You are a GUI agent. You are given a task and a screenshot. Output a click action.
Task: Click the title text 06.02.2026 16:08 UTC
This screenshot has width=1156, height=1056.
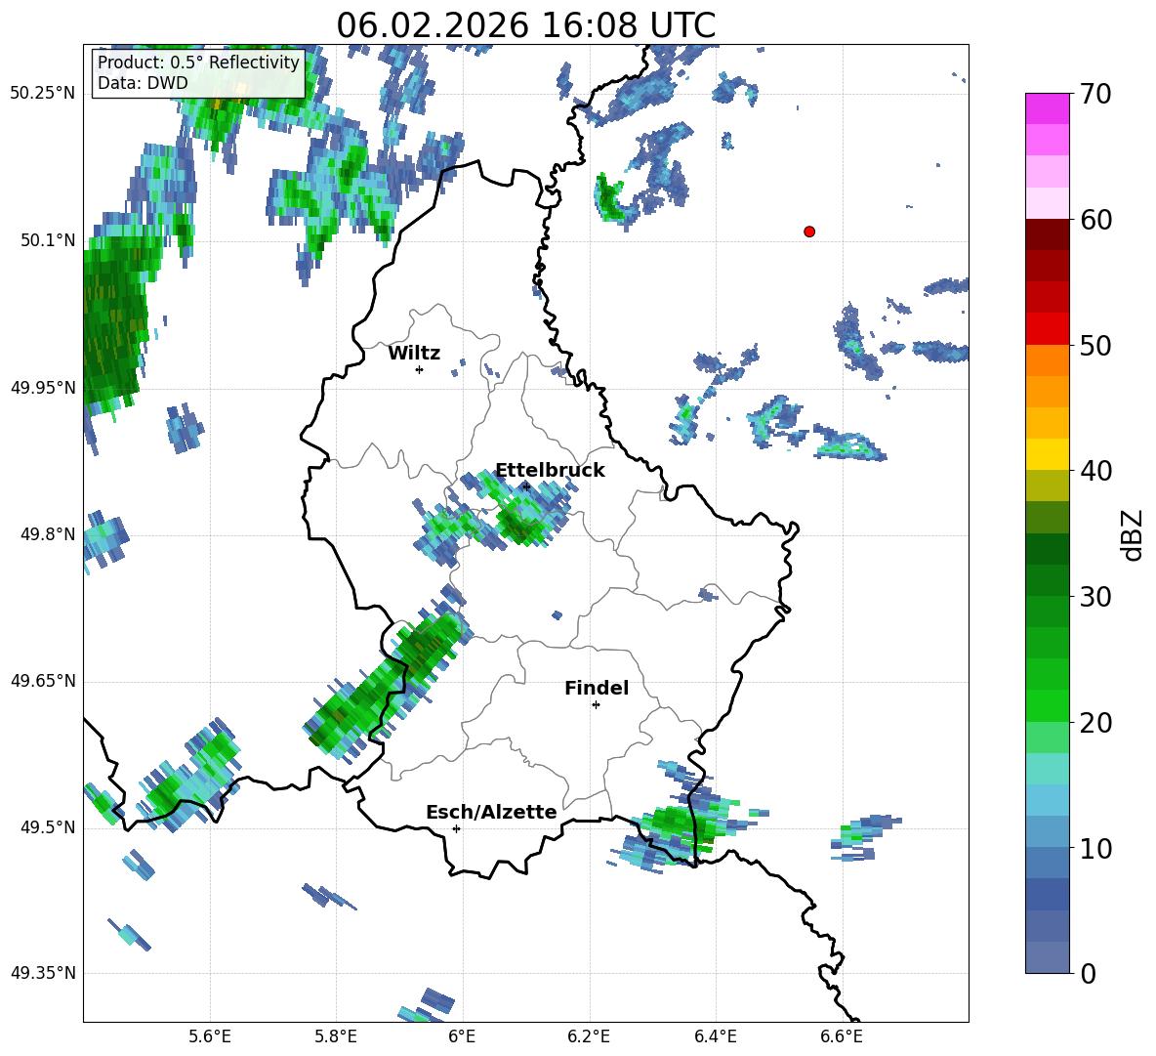(x=525, y=25)
